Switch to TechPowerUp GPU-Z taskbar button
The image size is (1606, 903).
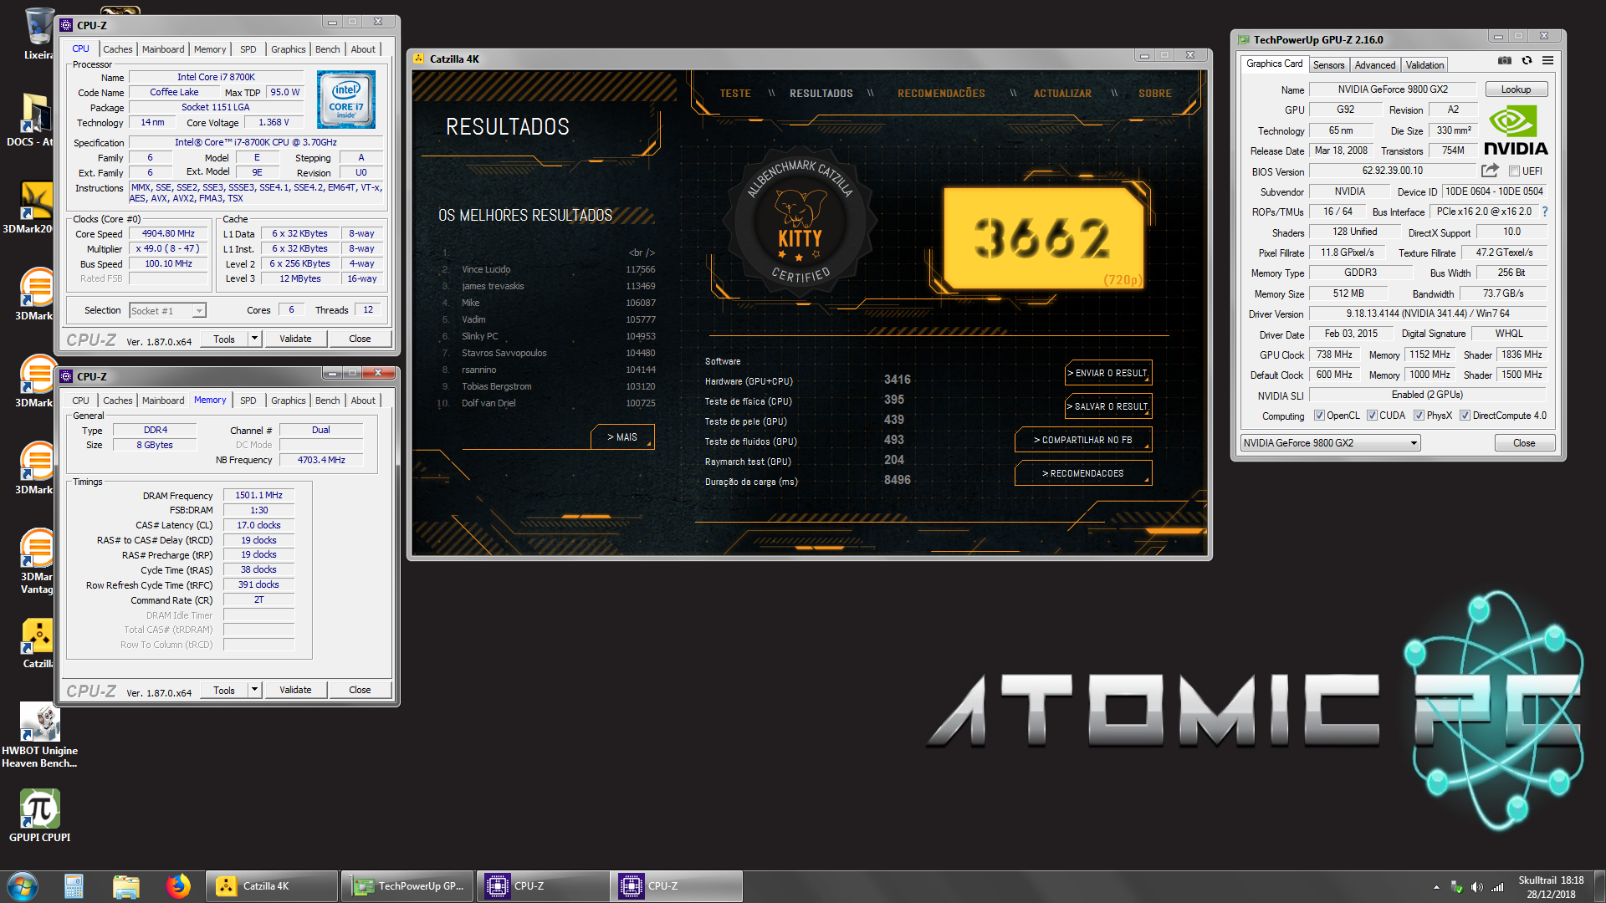coord(408,886)
